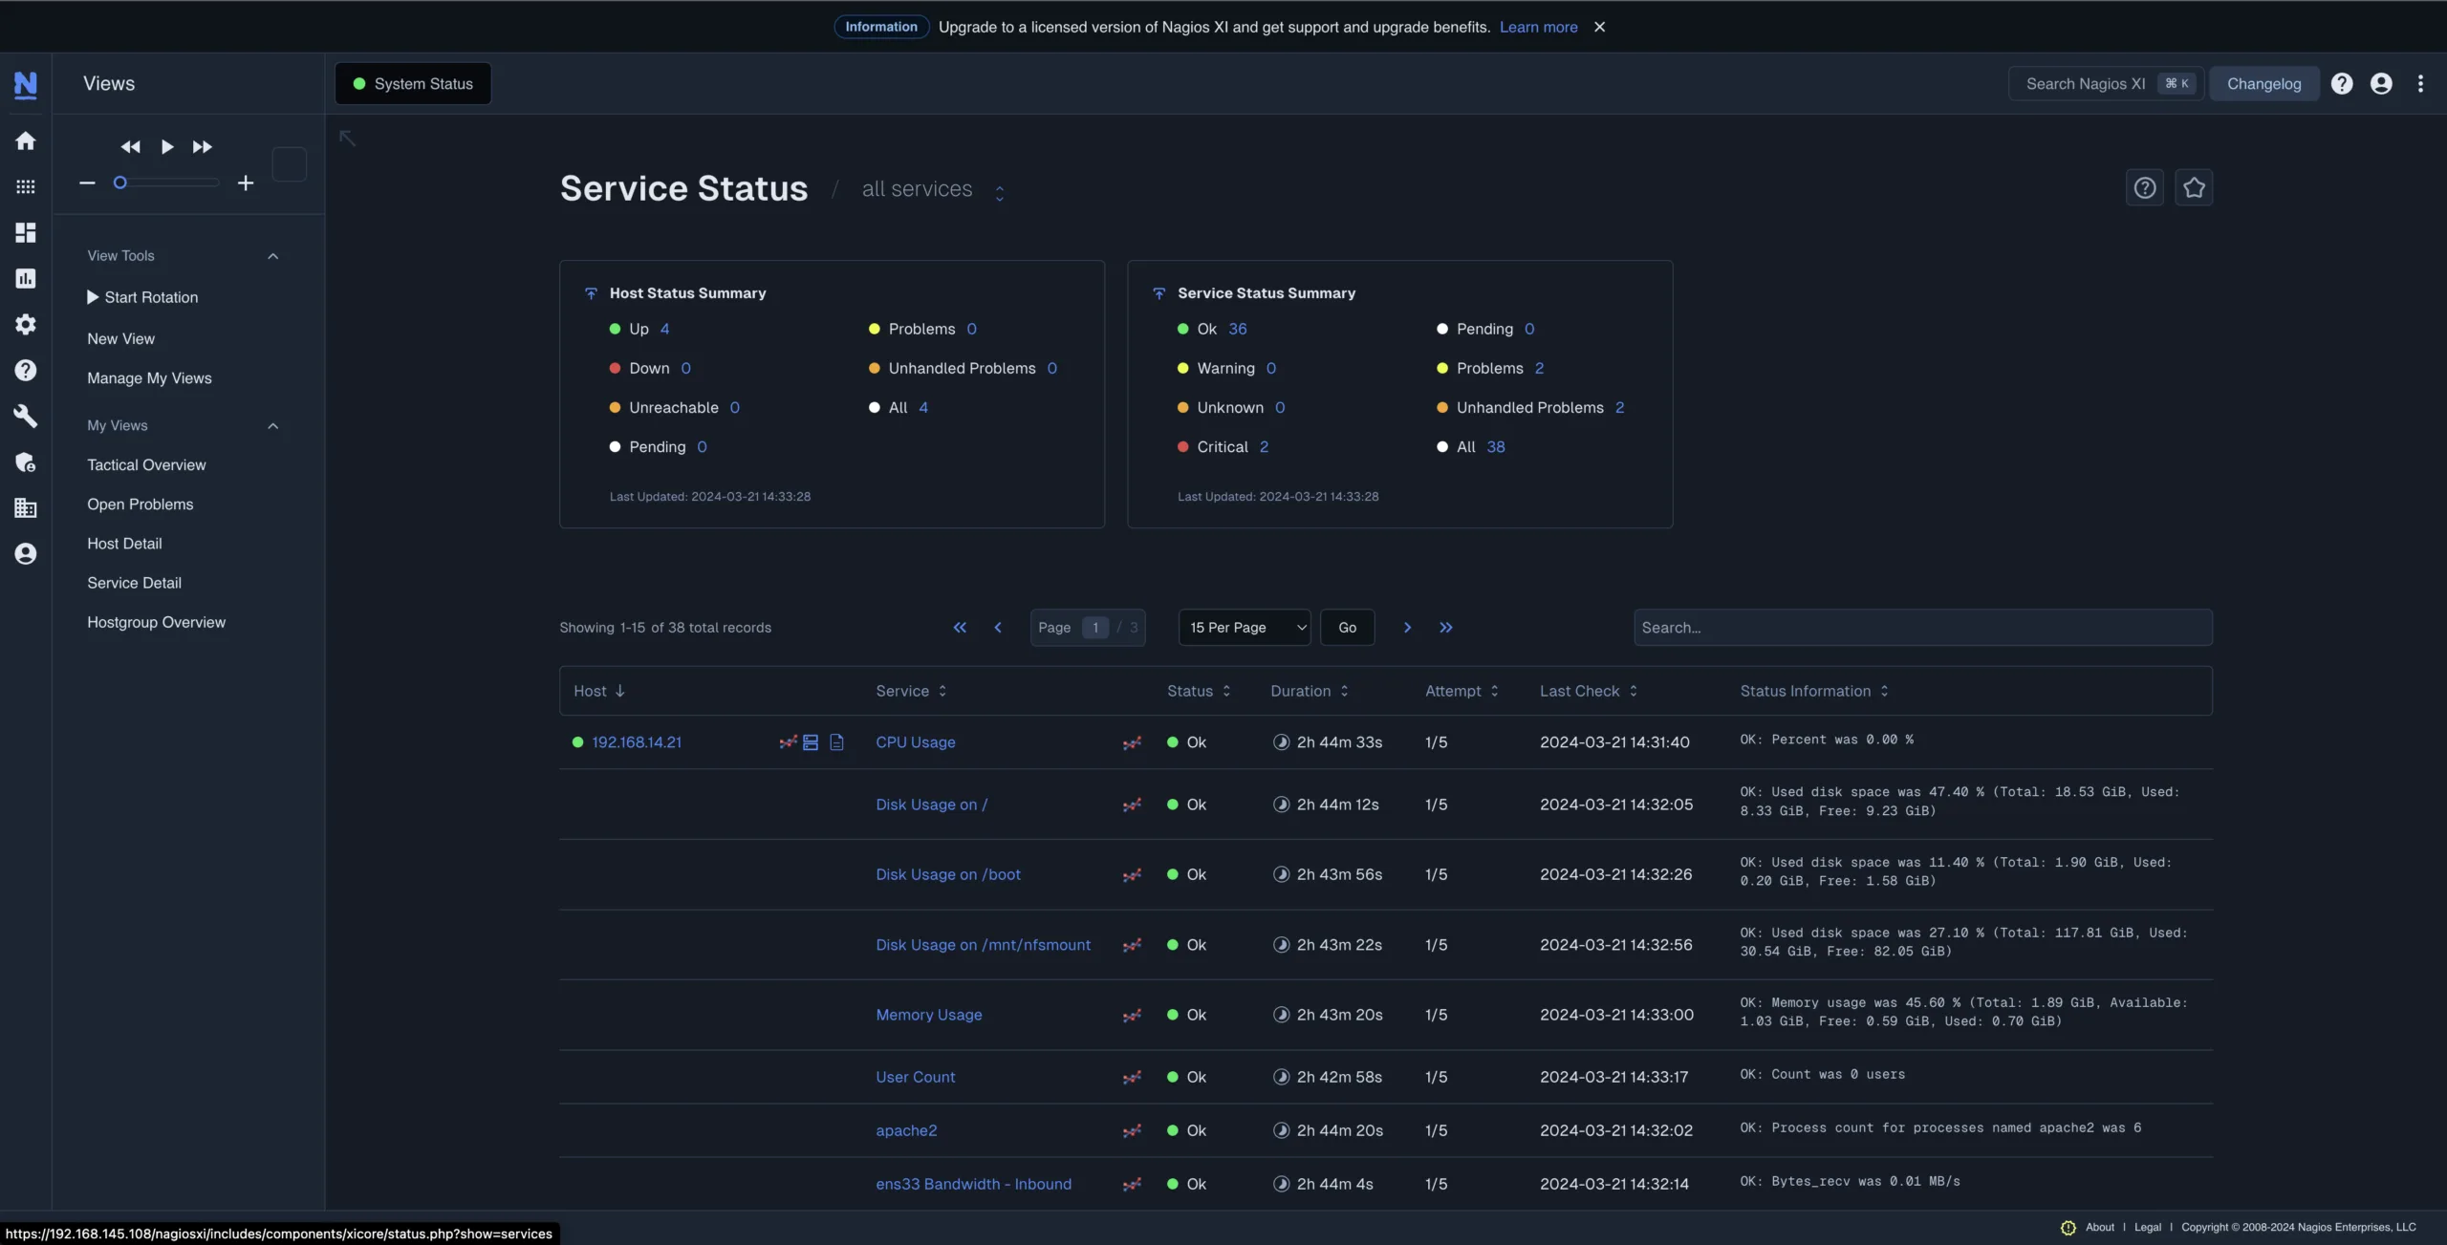This screenshot has width=2447, height=1245.
Task: Collapse the View Tools section
Action: coord(273,255)
